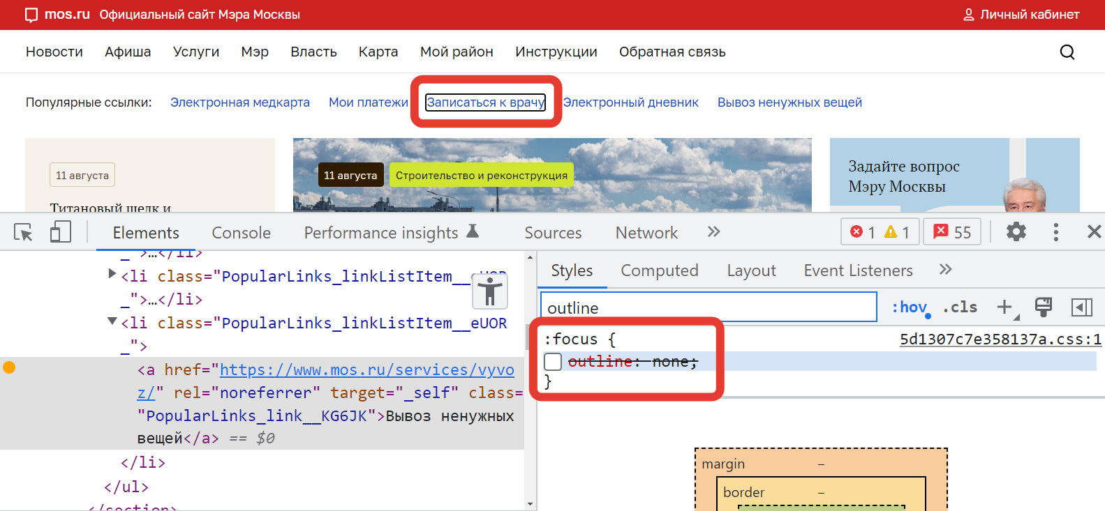
Task: Open the DevTools three-dot customize menu
Action: click(x=1055, y=232)
